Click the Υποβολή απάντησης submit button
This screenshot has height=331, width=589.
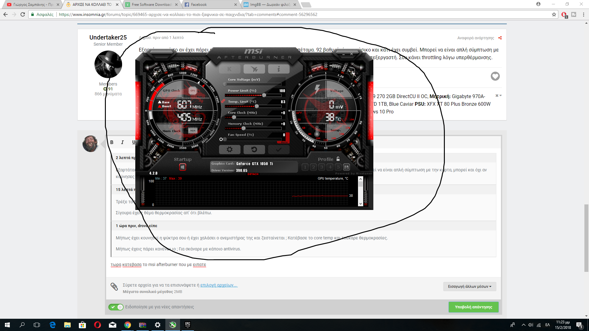click(473, 307)
